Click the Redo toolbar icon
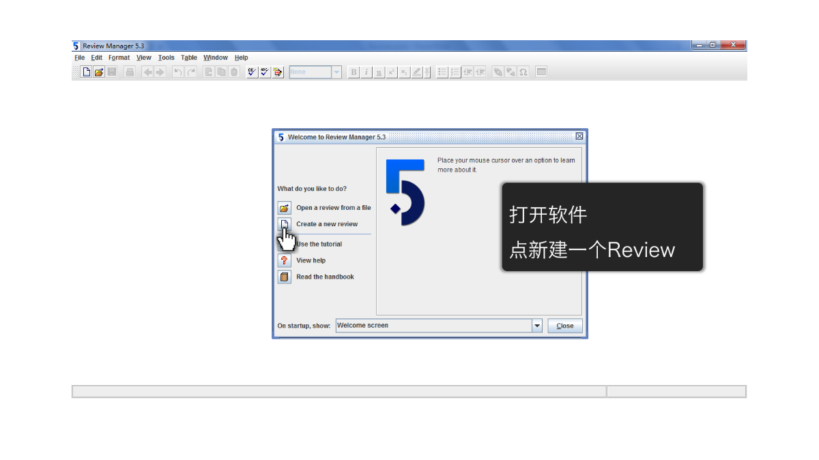The width and height of the screenshot is (819, 460). click(191, 72)
